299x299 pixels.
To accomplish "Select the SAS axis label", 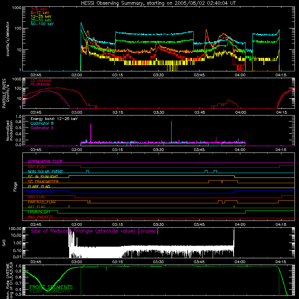I will pyautogui.click(x=4, y=243).
